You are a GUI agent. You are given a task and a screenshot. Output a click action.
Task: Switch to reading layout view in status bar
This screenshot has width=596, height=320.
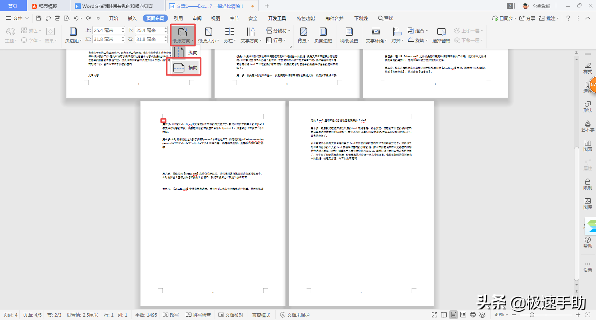tap(444, 315)
